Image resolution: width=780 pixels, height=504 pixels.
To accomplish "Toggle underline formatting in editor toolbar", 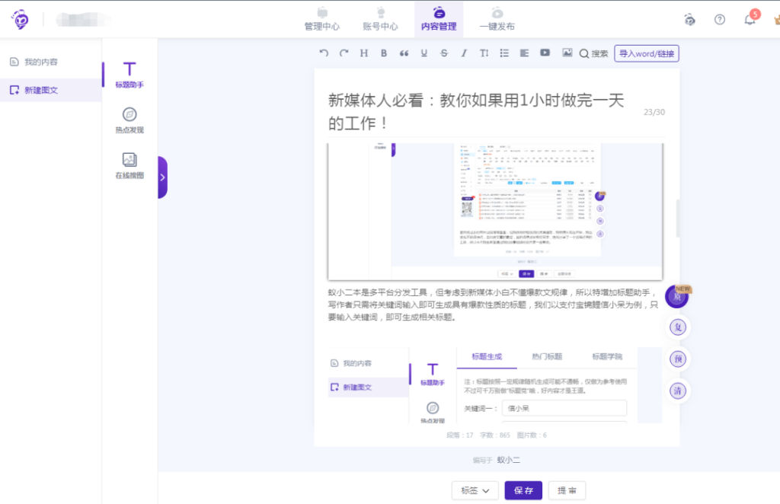I will pyautogui.click(x=424, y=53).
